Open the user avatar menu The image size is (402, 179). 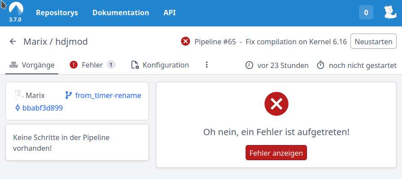pyautogui.click(x=390, y=12)
